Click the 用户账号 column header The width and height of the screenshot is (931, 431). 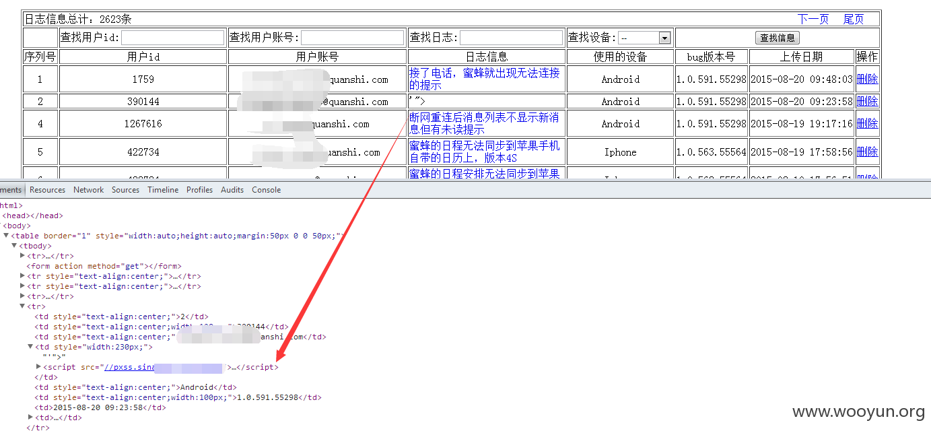pos(317,57)
